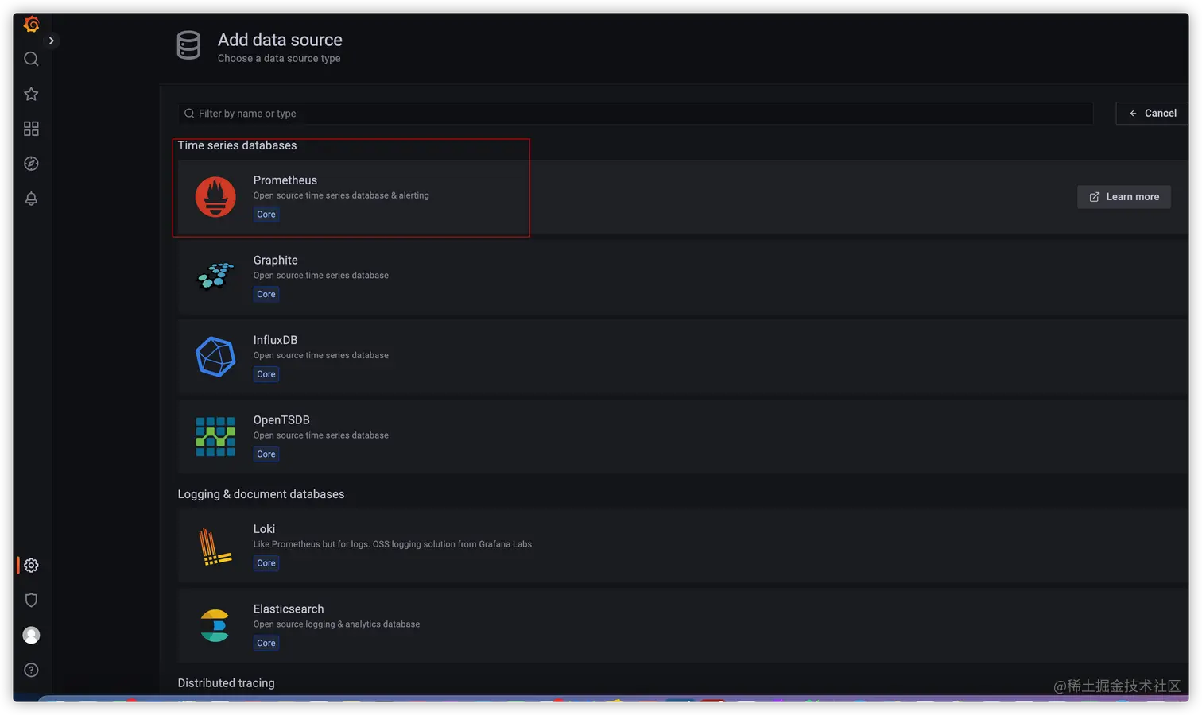
Task: Click the Core badge under Graphite
Action: (266, 295)
